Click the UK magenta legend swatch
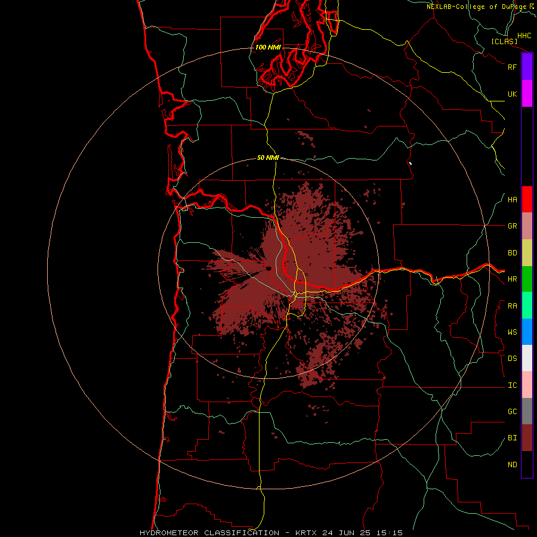537x537 pixels. (527, 94)
